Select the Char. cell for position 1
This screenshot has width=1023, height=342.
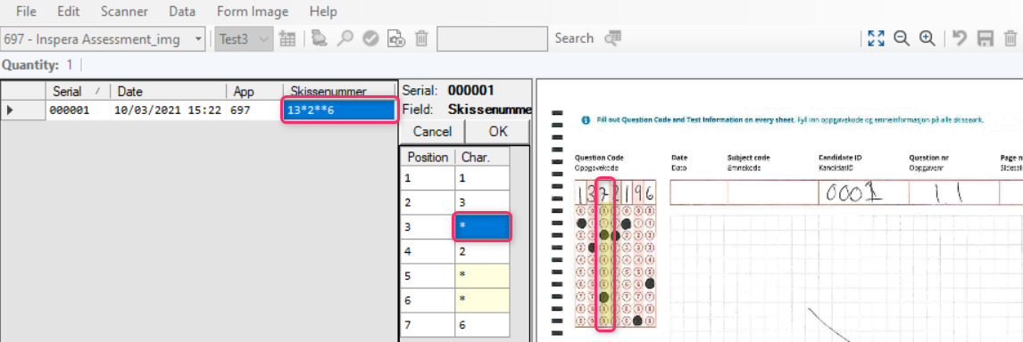[x=482, y=178]
